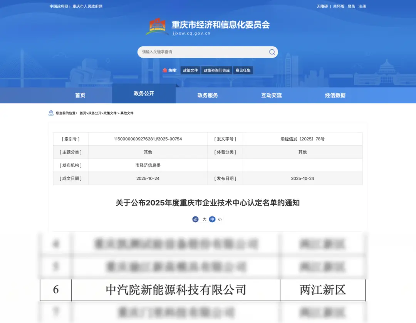Select the 政策文件 hot search tag
Image resolution: width=416 pixels, height=323 pixels.
click(x=190, y=70)
